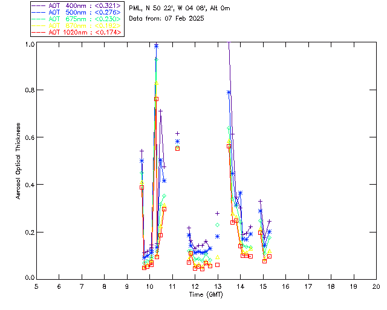387x310 pixels.
Task: Click the x-axis label 11
Action: (172, 286)
